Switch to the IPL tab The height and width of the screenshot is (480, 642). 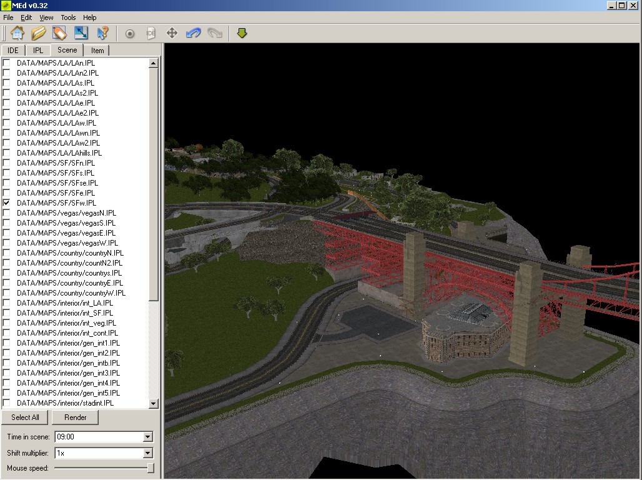coord(38,51)
